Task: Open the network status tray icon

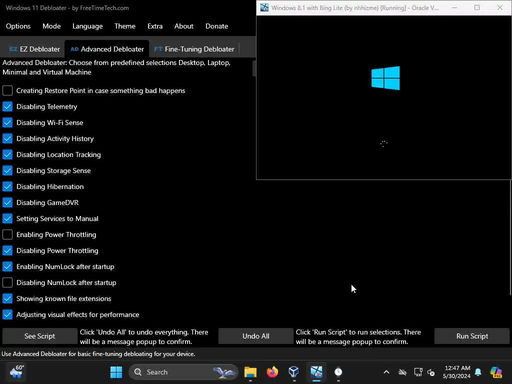Action: tap(418, 372)
